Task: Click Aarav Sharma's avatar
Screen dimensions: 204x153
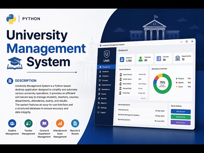Action: (x=121, y=75)
